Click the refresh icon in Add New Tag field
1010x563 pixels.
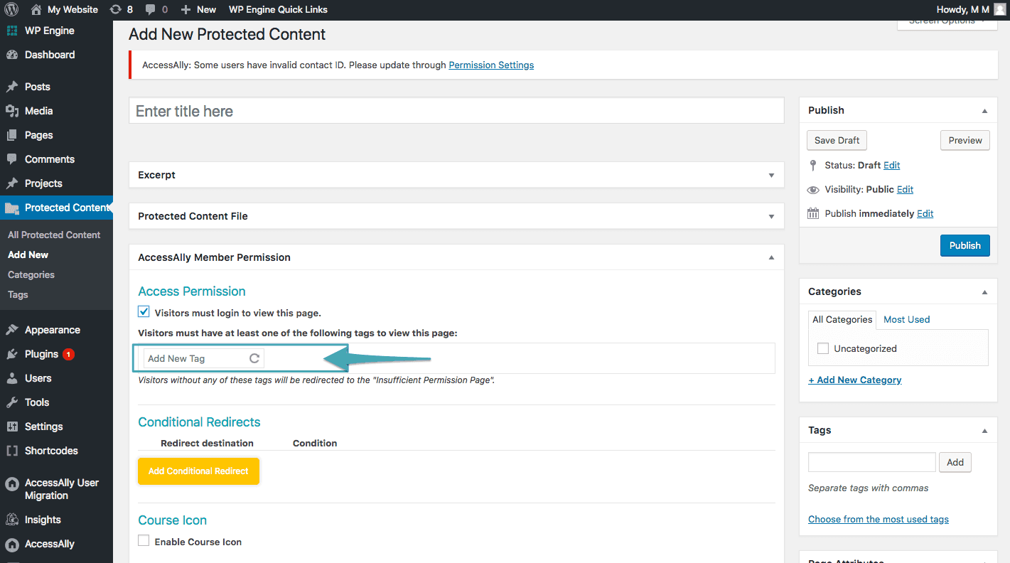254,358
